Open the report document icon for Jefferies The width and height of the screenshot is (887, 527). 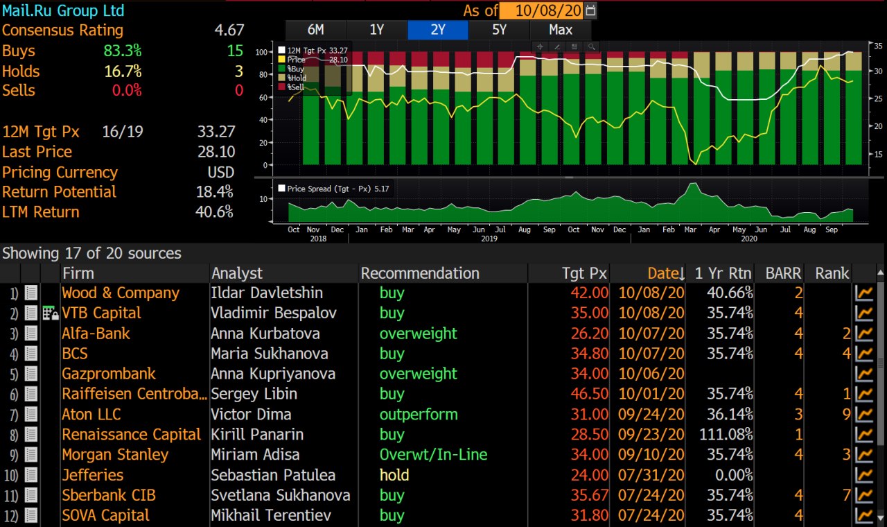30,475
